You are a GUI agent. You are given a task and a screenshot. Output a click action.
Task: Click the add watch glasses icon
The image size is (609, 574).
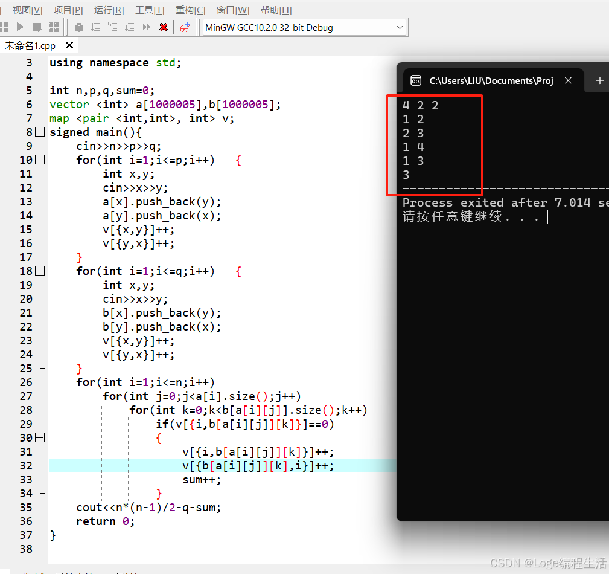pyautogui.click(x=185, y=27)
